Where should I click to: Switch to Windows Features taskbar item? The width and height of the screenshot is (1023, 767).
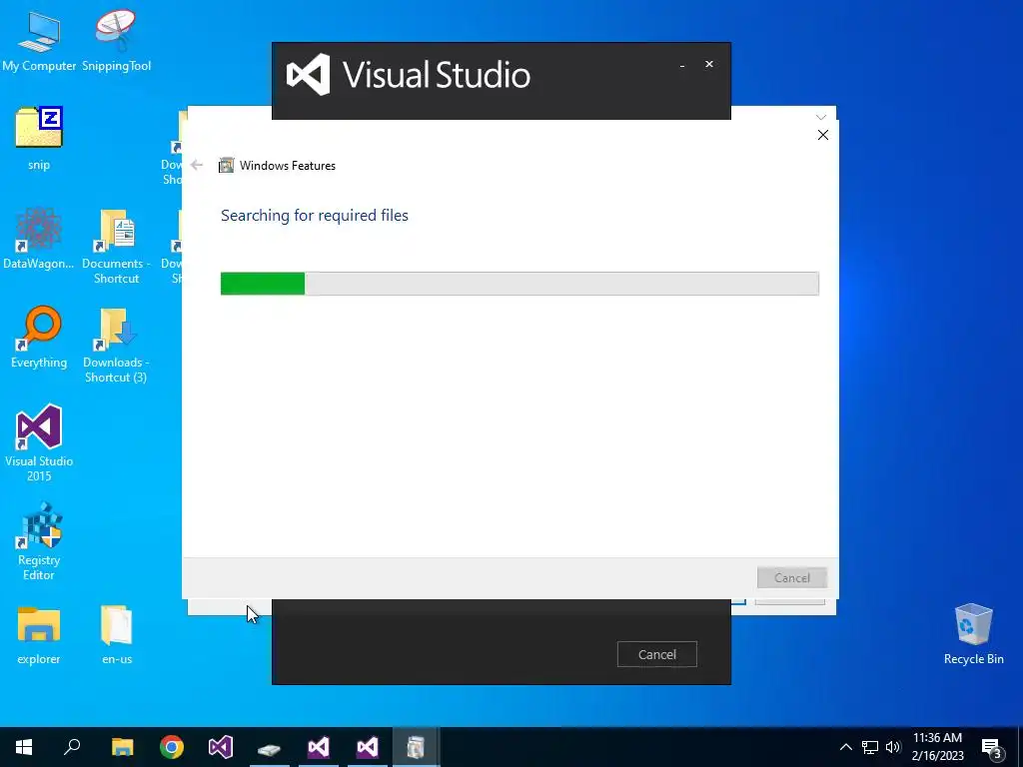coord(416,747)
